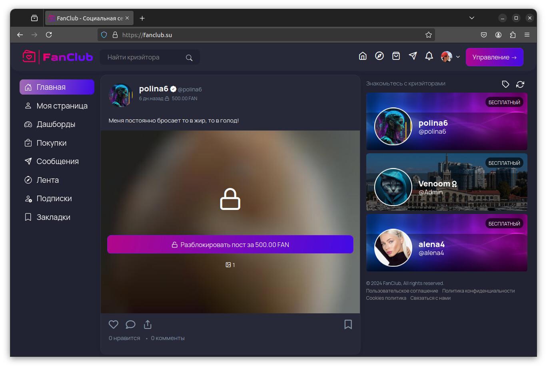Open Дашборды in the sidebar
This screenshot has height=368, width=547.
coord(57,124)
